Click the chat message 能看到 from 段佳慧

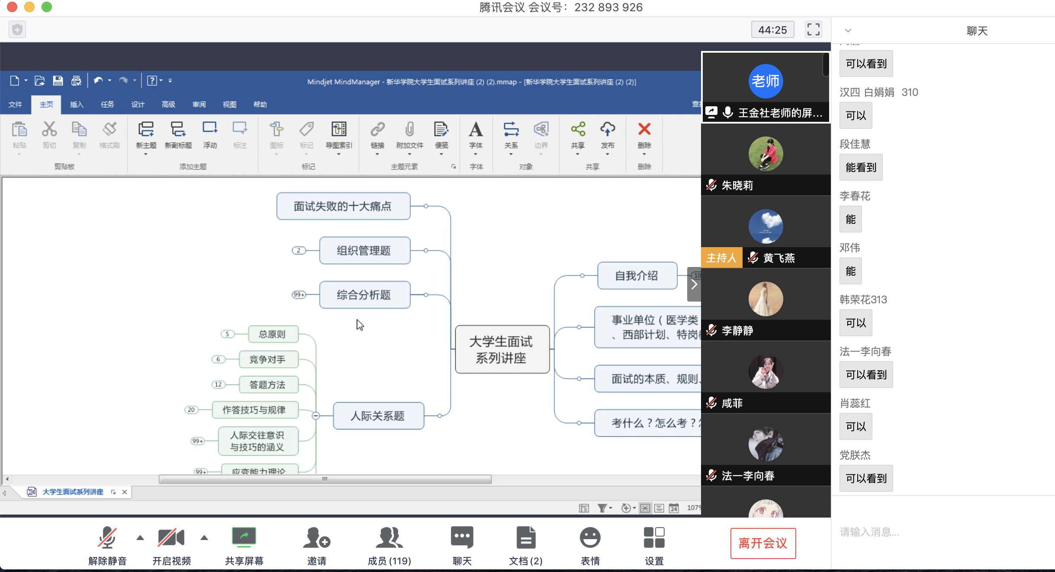[x=861, y=167]
